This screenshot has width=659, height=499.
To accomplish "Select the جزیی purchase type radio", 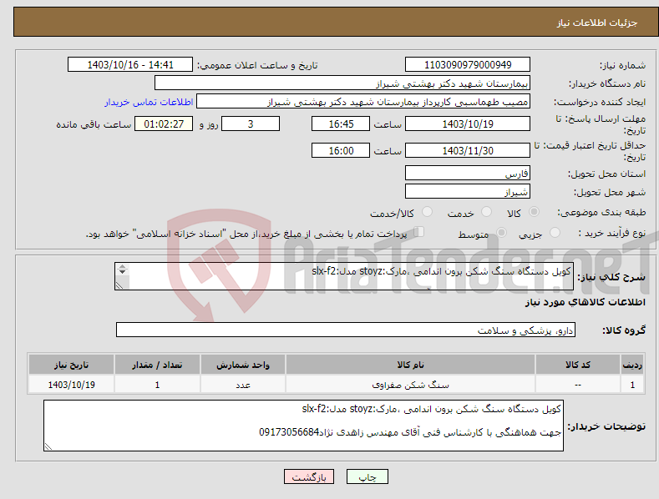I will (555, 232).
